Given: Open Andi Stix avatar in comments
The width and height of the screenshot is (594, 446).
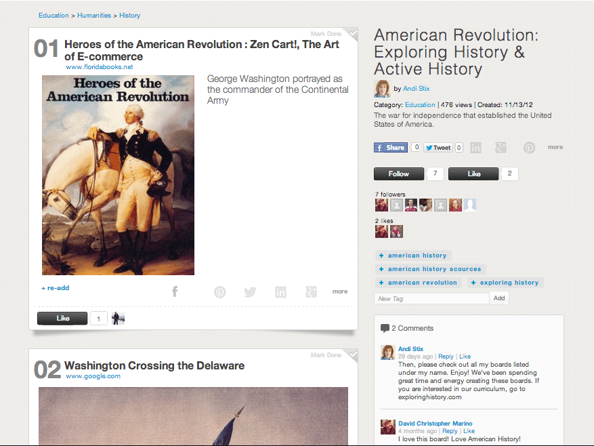Looking at the screenshot, I should pos(388,352).
